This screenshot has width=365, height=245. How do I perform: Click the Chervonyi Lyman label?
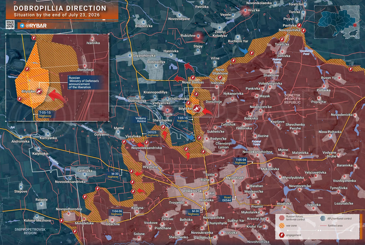223,145
